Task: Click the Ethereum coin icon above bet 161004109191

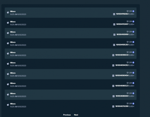Action: 133,32
